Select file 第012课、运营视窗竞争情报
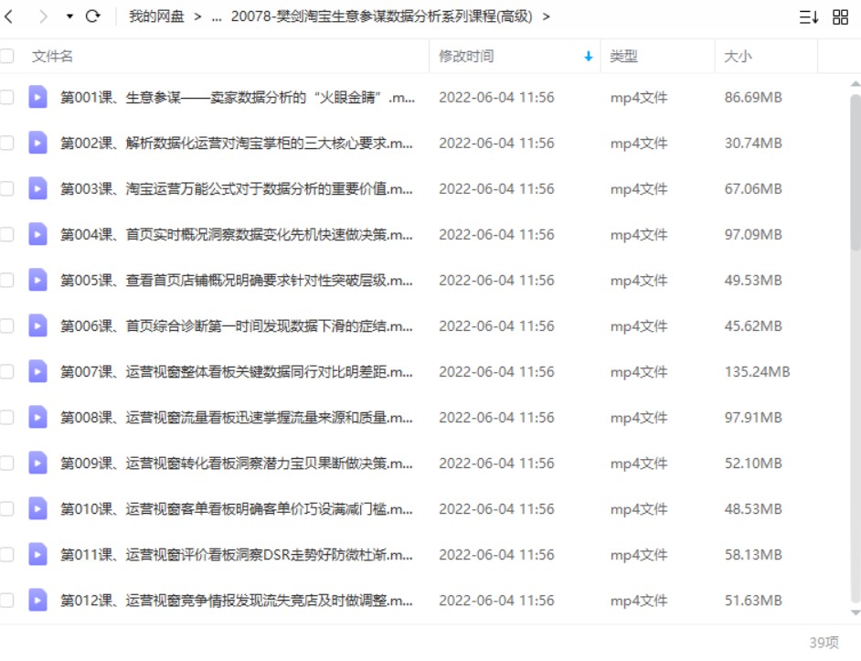861x661 pixels. 236,600
